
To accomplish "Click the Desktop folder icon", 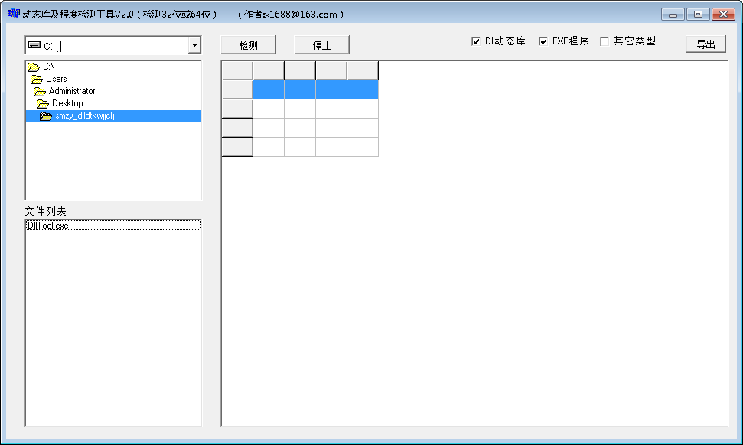I will [x=43, y=104].
